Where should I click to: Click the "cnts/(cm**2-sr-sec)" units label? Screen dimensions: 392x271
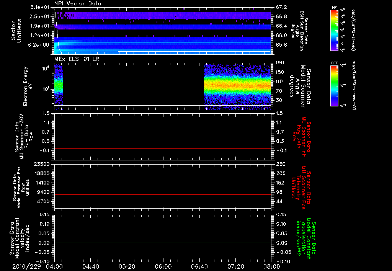(x=353, y=30)
